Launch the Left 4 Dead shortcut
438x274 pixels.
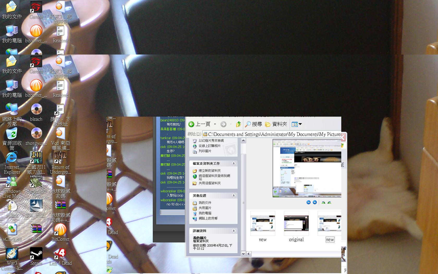[x=60, y=256]
